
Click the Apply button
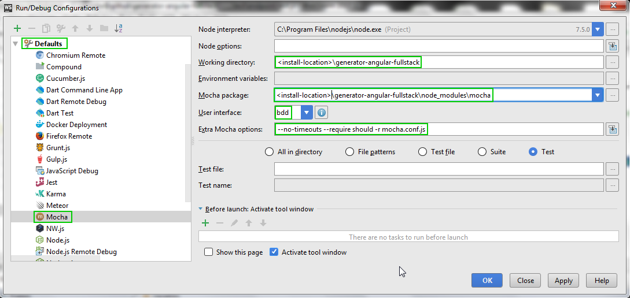pos(563,280)
